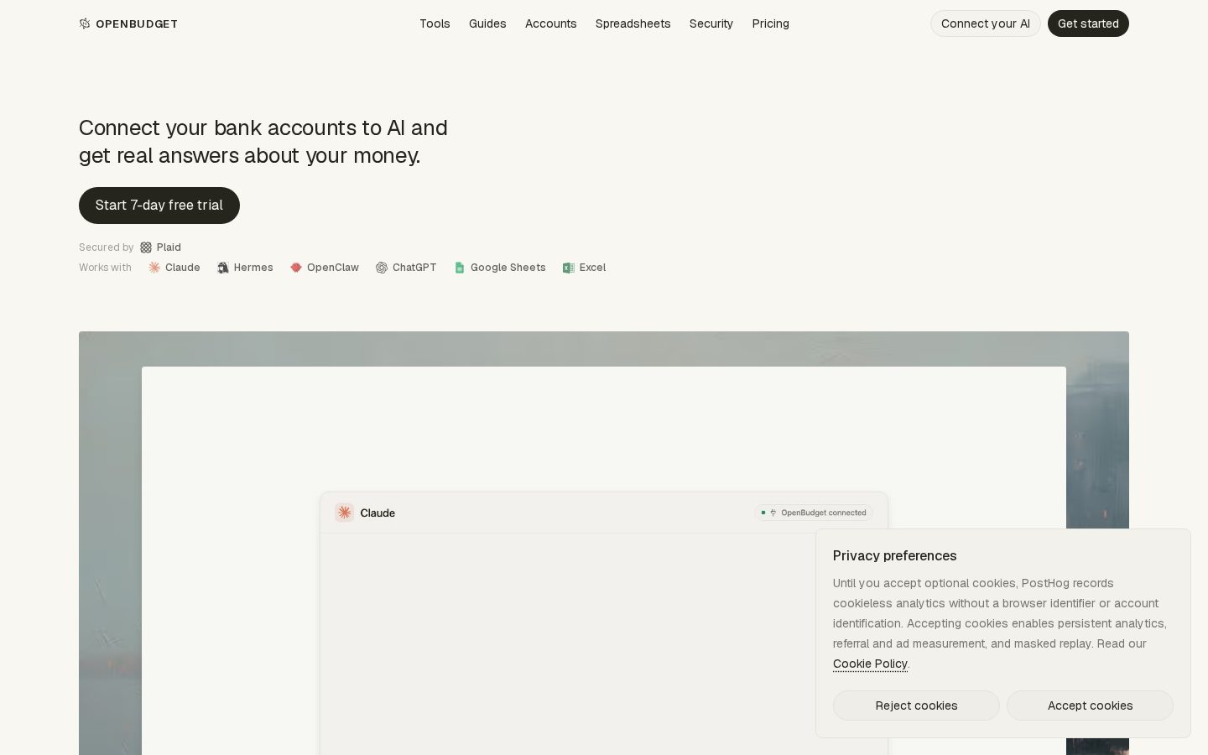Click the Excel icon
Viewport: 1208px width, 755px height.
tap(569, 268)
